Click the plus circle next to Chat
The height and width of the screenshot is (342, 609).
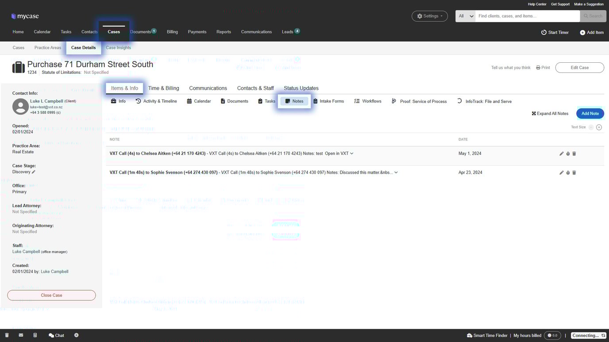click(x=76, y=335)
